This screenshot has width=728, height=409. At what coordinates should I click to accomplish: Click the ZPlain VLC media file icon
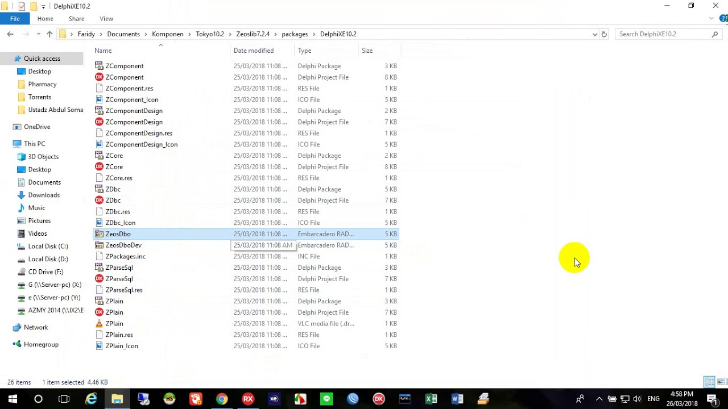pos(99,324)
